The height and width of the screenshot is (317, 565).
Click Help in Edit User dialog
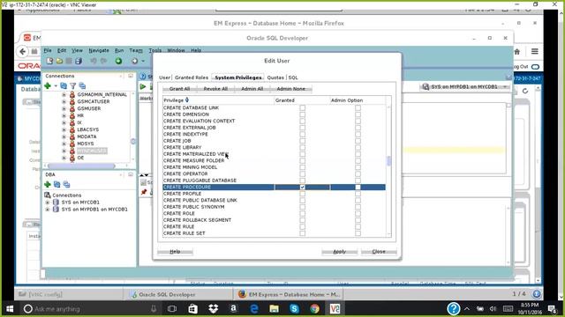point(175,252)
